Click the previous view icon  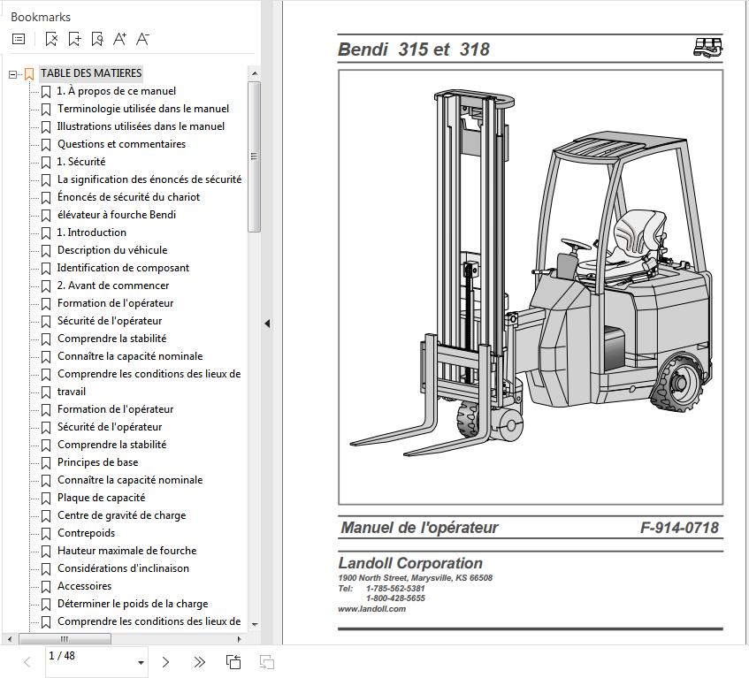coord(233,662)
